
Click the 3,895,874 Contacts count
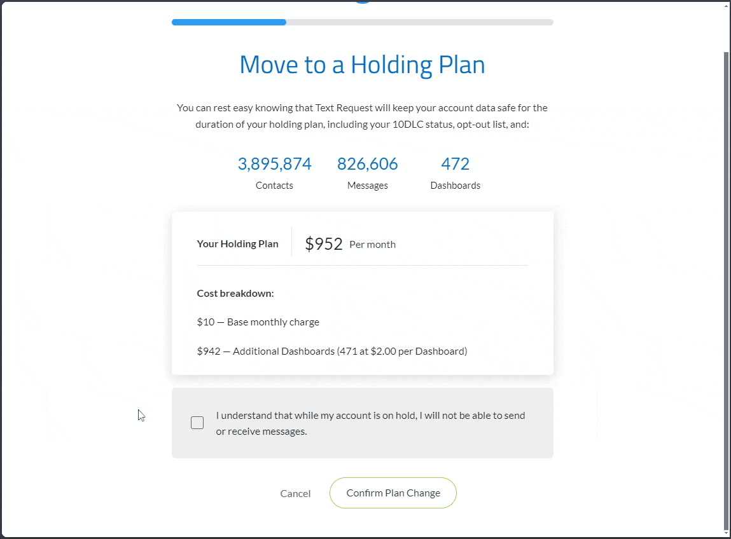pyautogui.click(x=275, y=164)
